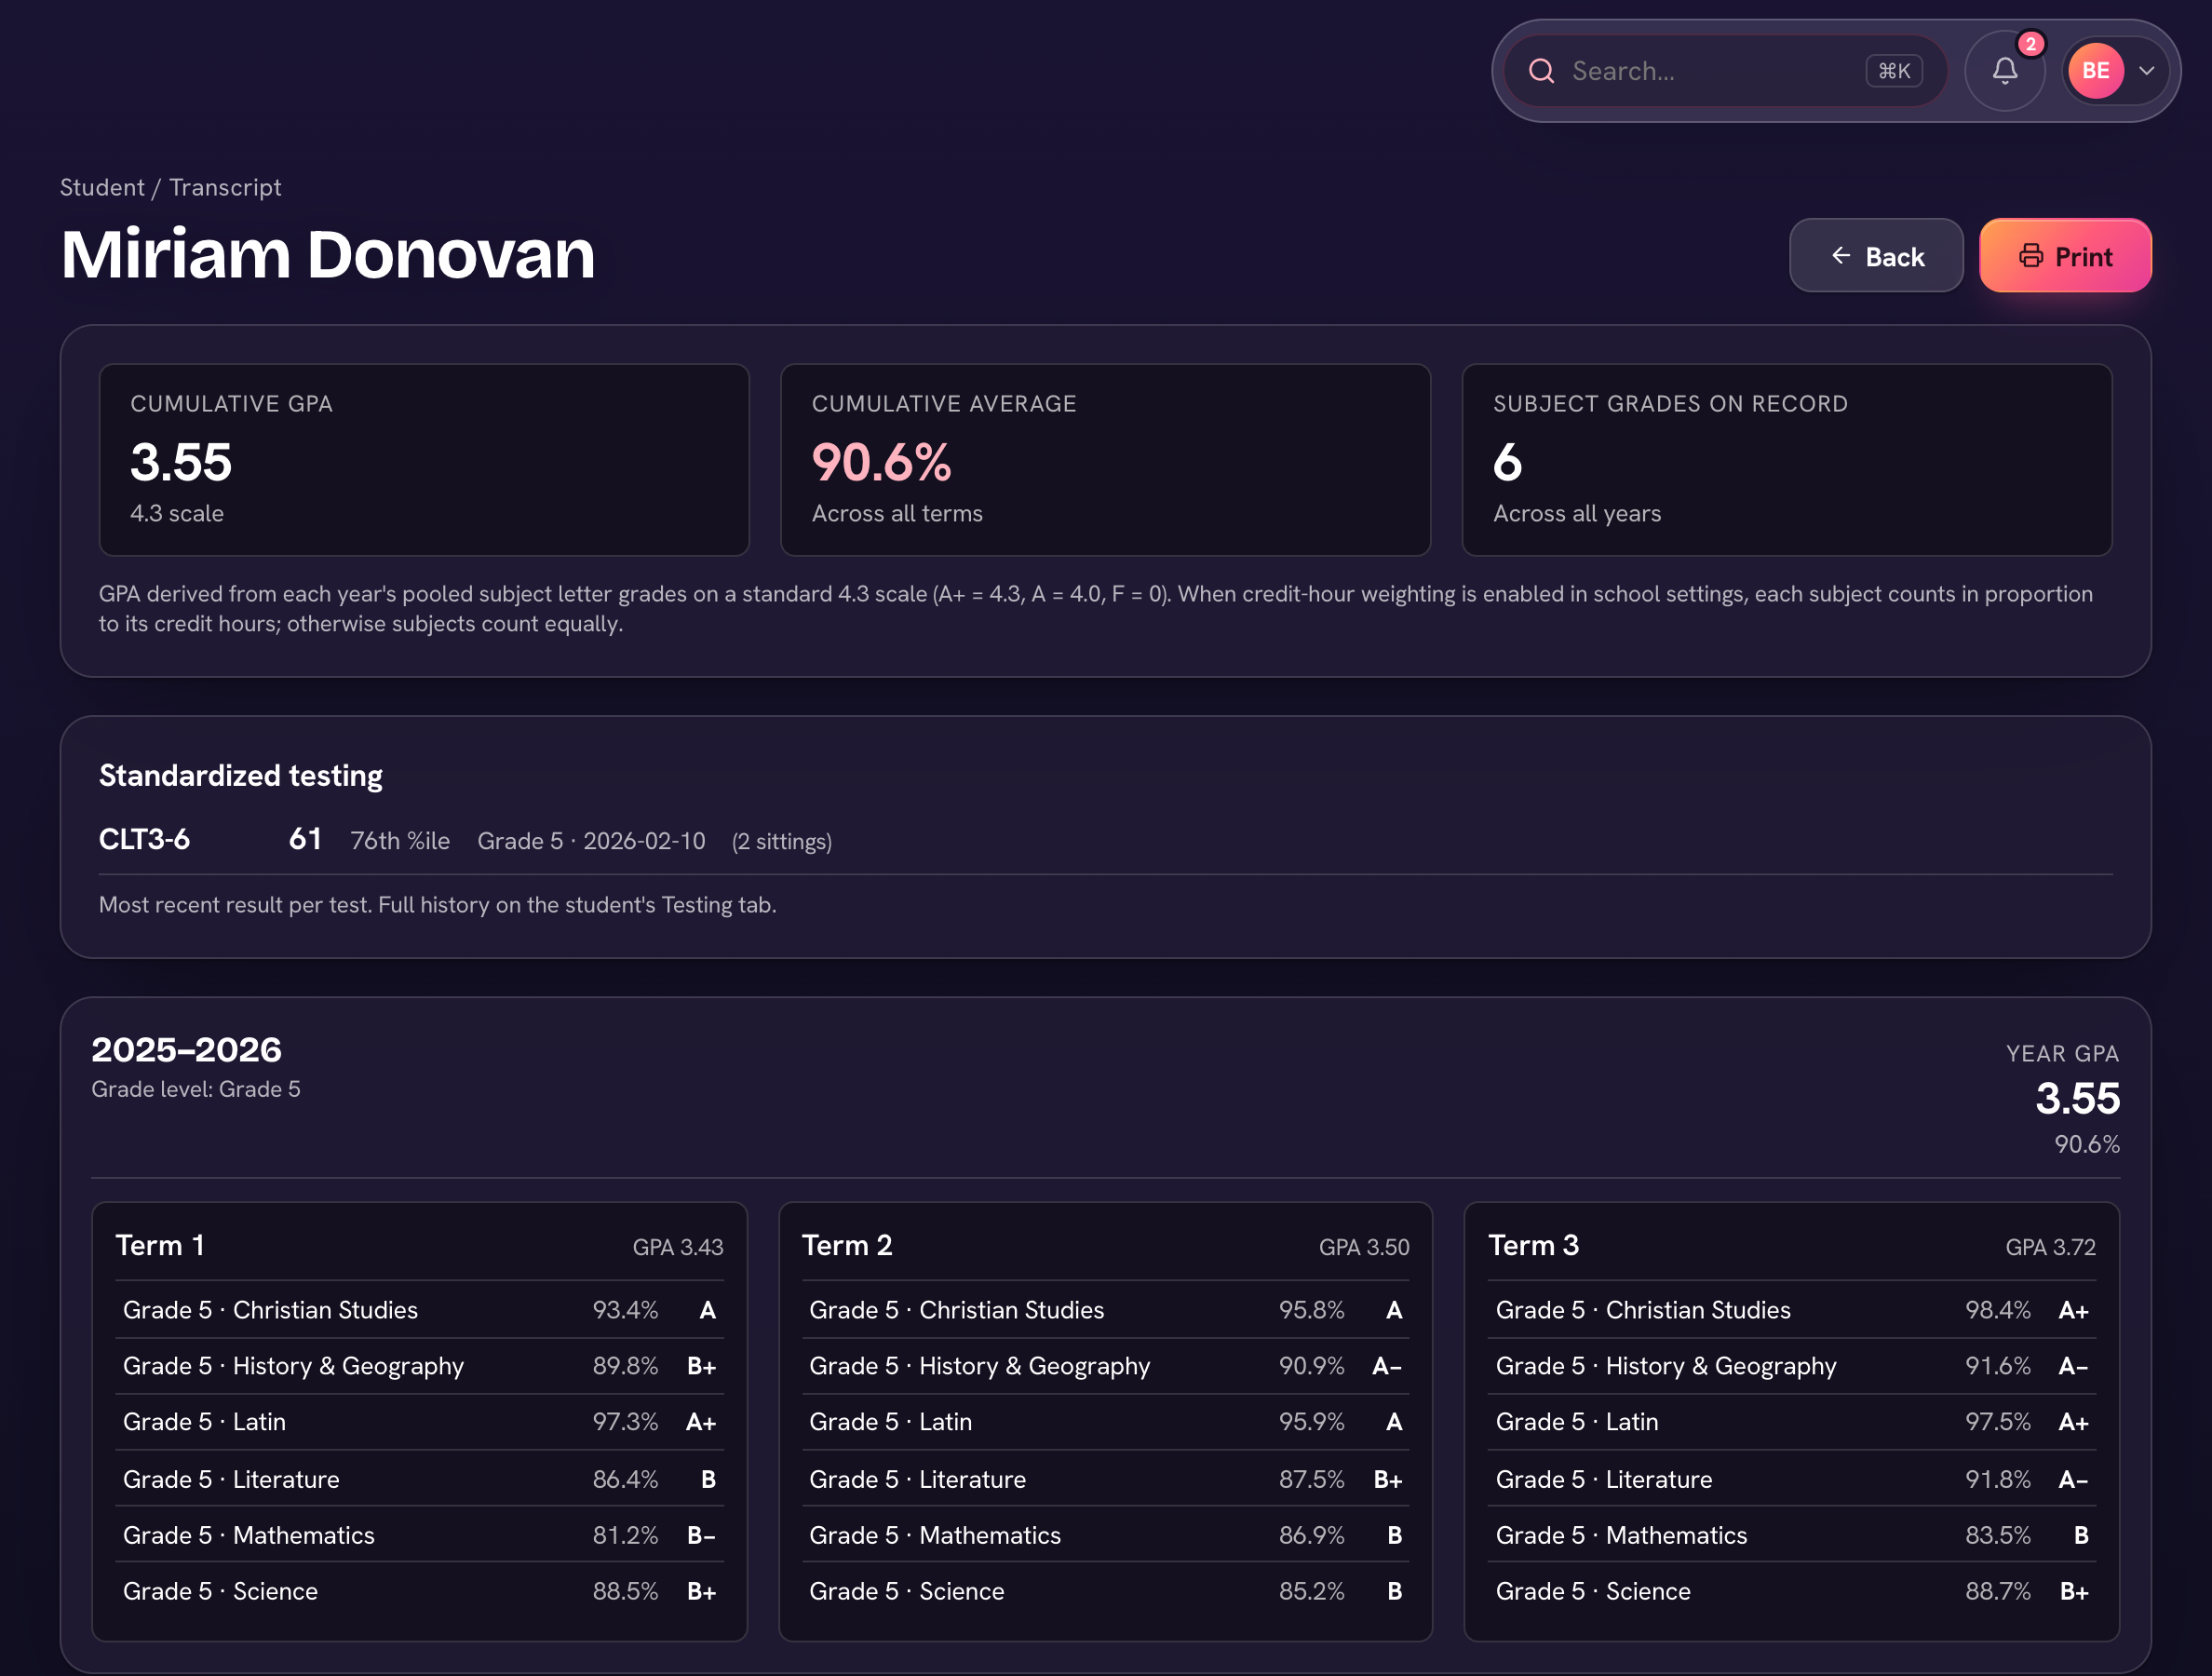Click the CLT3-6 score 61
This screenshot has height=1676, width=2212.
(x=305, y=839)
